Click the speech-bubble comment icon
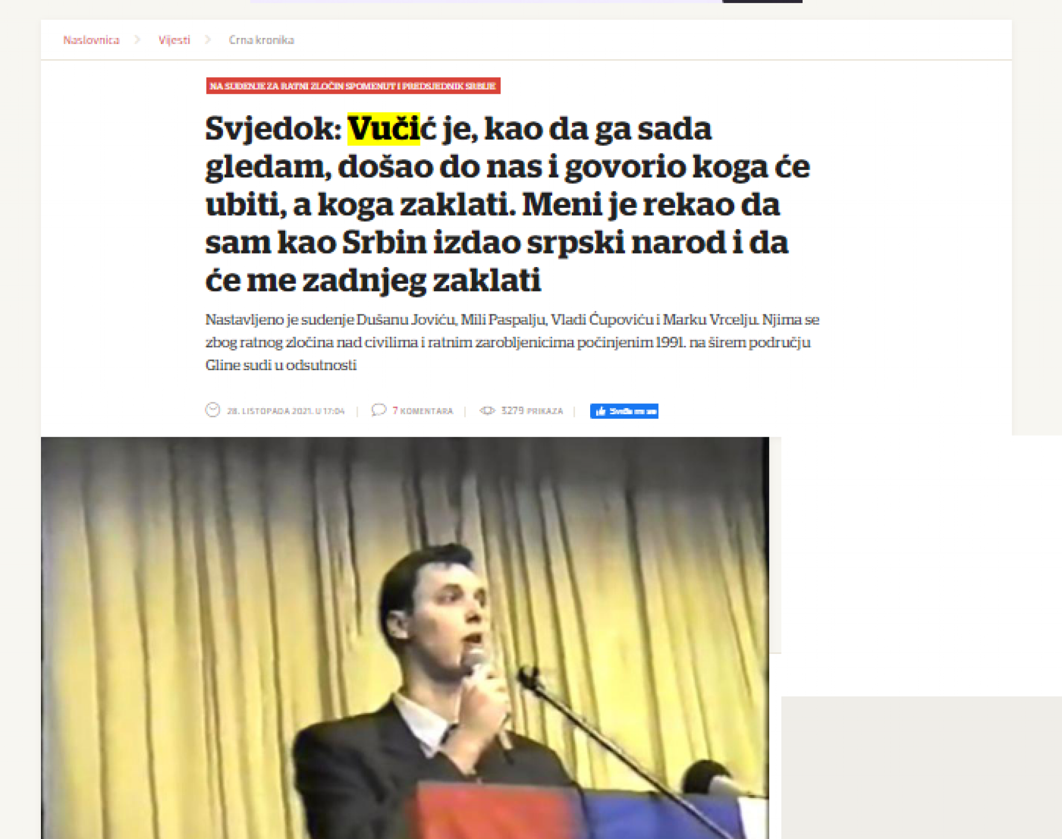The height and width of the screenshot is (839, 1062). coord(379,410)
